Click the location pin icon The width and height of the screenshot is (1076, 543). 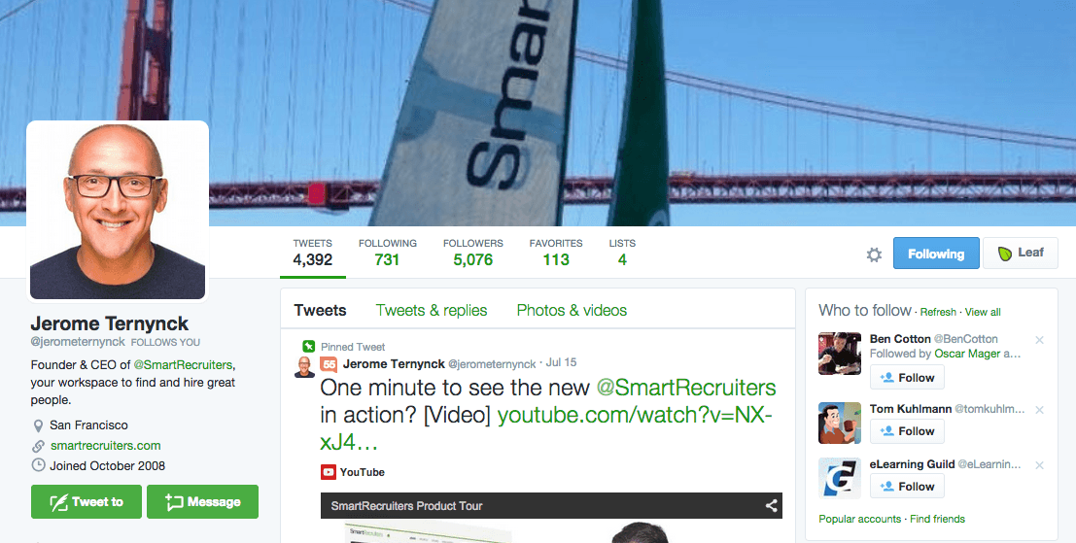[x=39, y=425]
